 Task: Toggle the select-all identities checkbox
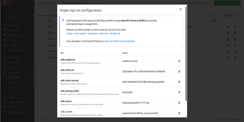40,21
